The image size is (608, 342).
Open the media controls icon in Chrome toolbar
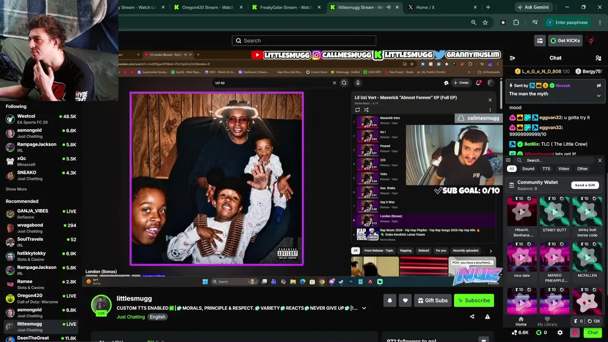535,22
